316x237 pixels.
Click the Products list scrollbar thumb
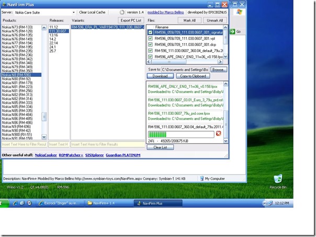44,116
